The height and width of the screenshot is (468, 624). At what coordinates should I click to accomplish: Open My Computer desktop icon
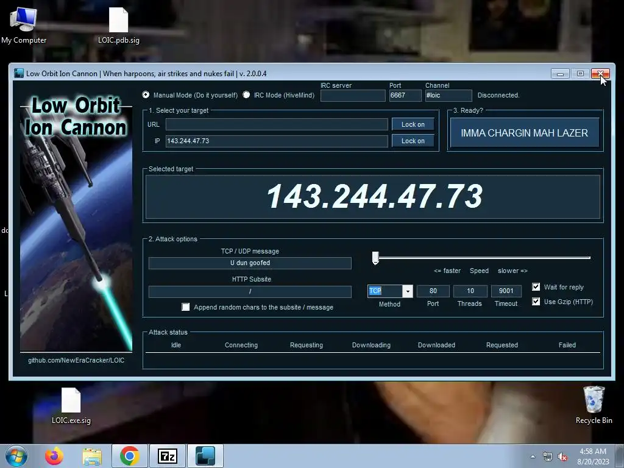(x=24, y=26)
